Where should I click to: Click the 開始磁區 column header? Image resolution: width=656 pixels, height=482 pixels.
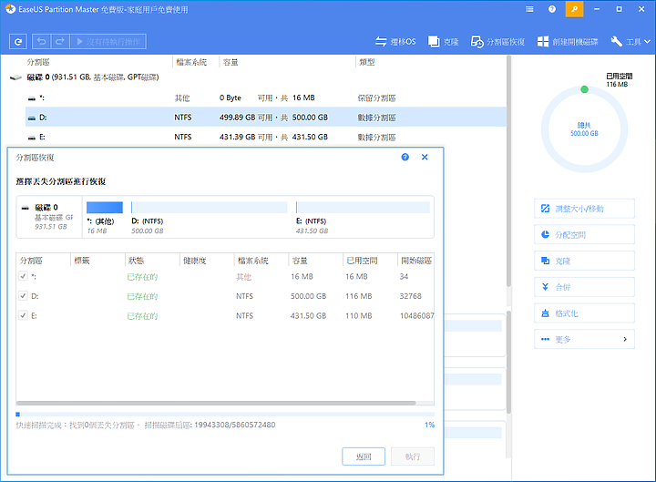415,261
